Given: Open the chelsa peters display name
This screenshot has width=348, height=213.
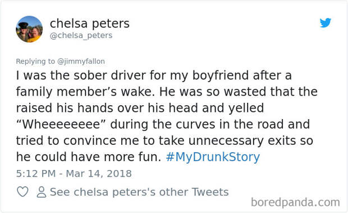Looking at the screenshot, I should click(90, 23).
